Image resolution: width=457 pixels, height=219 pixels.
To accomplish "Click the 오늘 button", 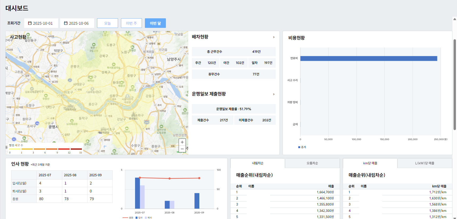I will click(107, 23).
